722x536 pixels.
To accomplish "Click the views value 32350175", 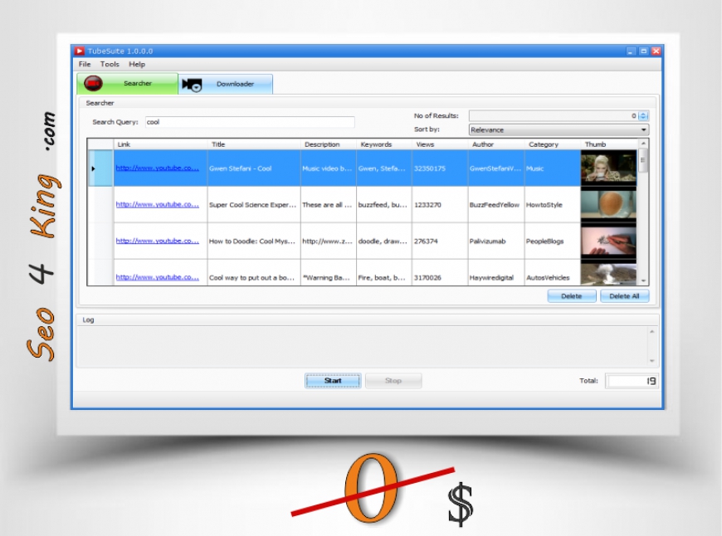I will (430, 168).
